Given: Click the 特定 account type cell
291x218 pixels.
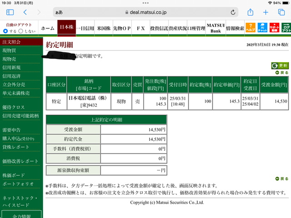Looking at the screenshot, I should point(56,101).
